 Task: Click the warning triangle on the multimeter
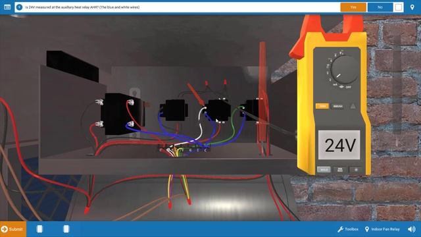pos(353,106)
